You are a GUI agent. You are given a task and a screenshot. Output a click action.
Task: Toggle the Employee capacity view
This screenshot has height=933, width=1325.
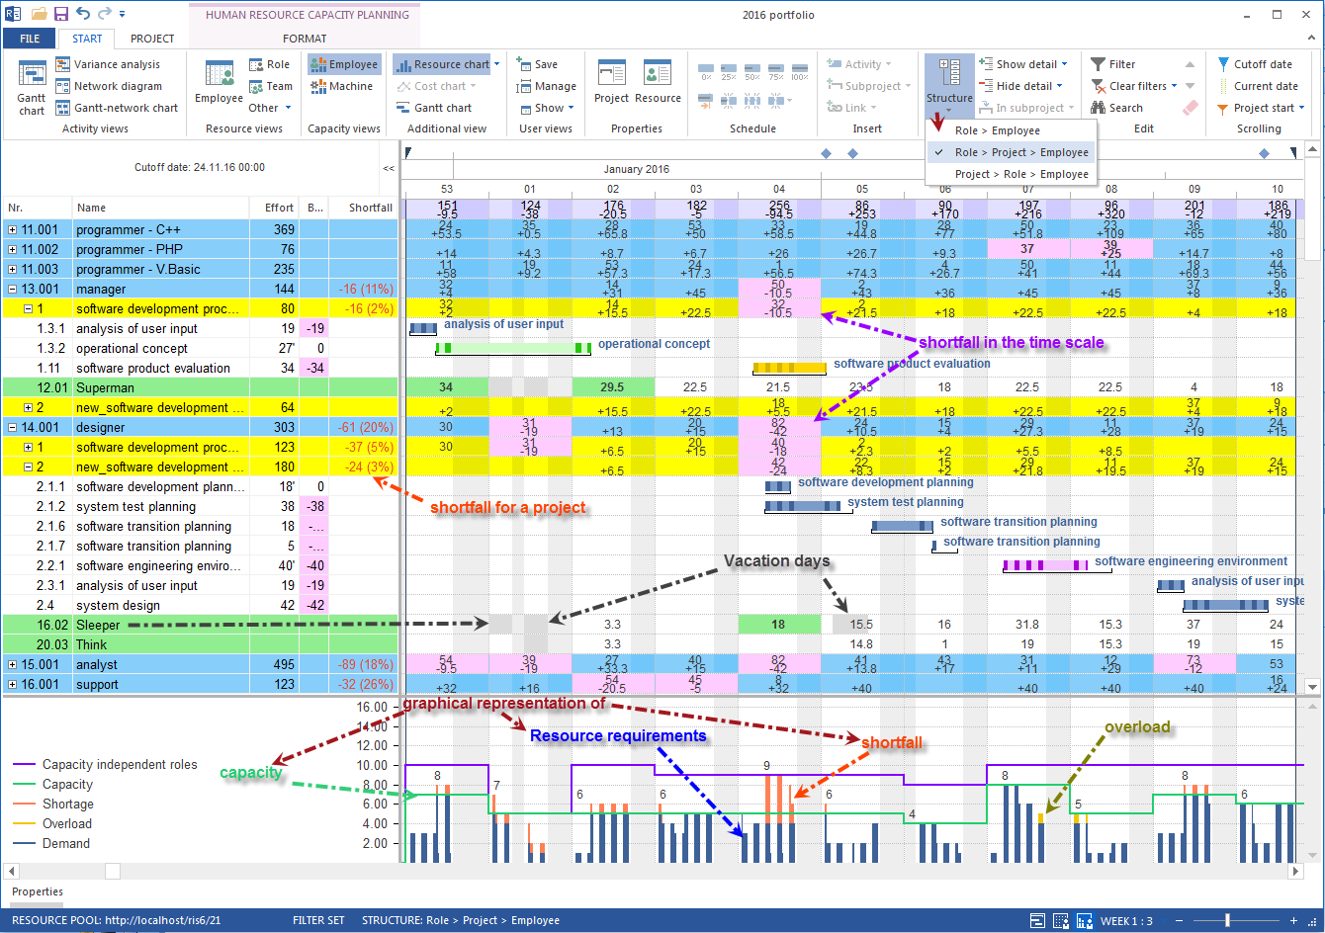[x=344, y=64]
